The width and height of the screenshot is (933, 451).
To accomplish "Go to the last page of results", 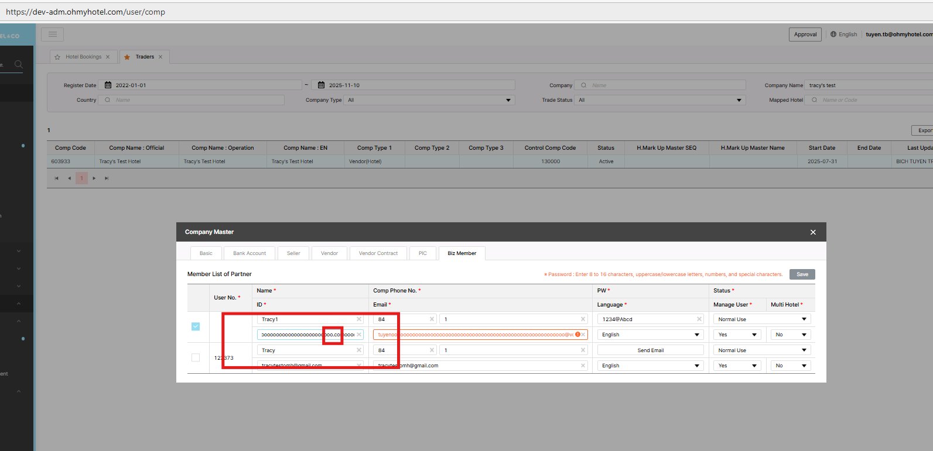I will (x=107, y=178).
